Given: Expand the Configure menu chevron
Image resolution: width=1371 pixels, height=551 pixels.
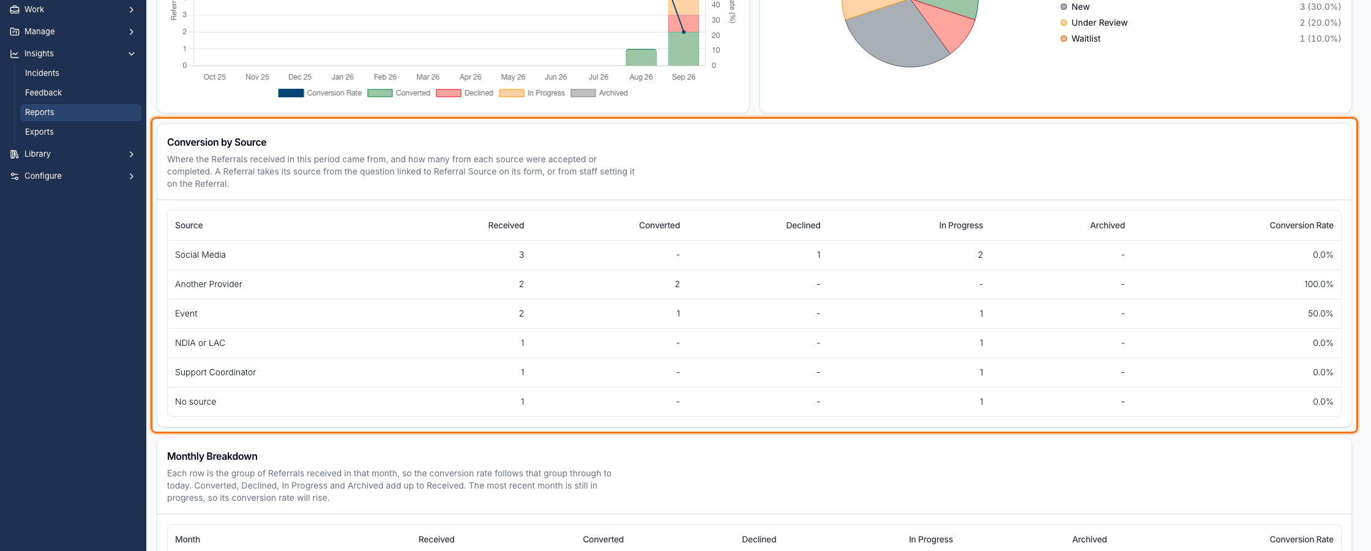Looking at the screenshot, I should (x=132, y=176).
